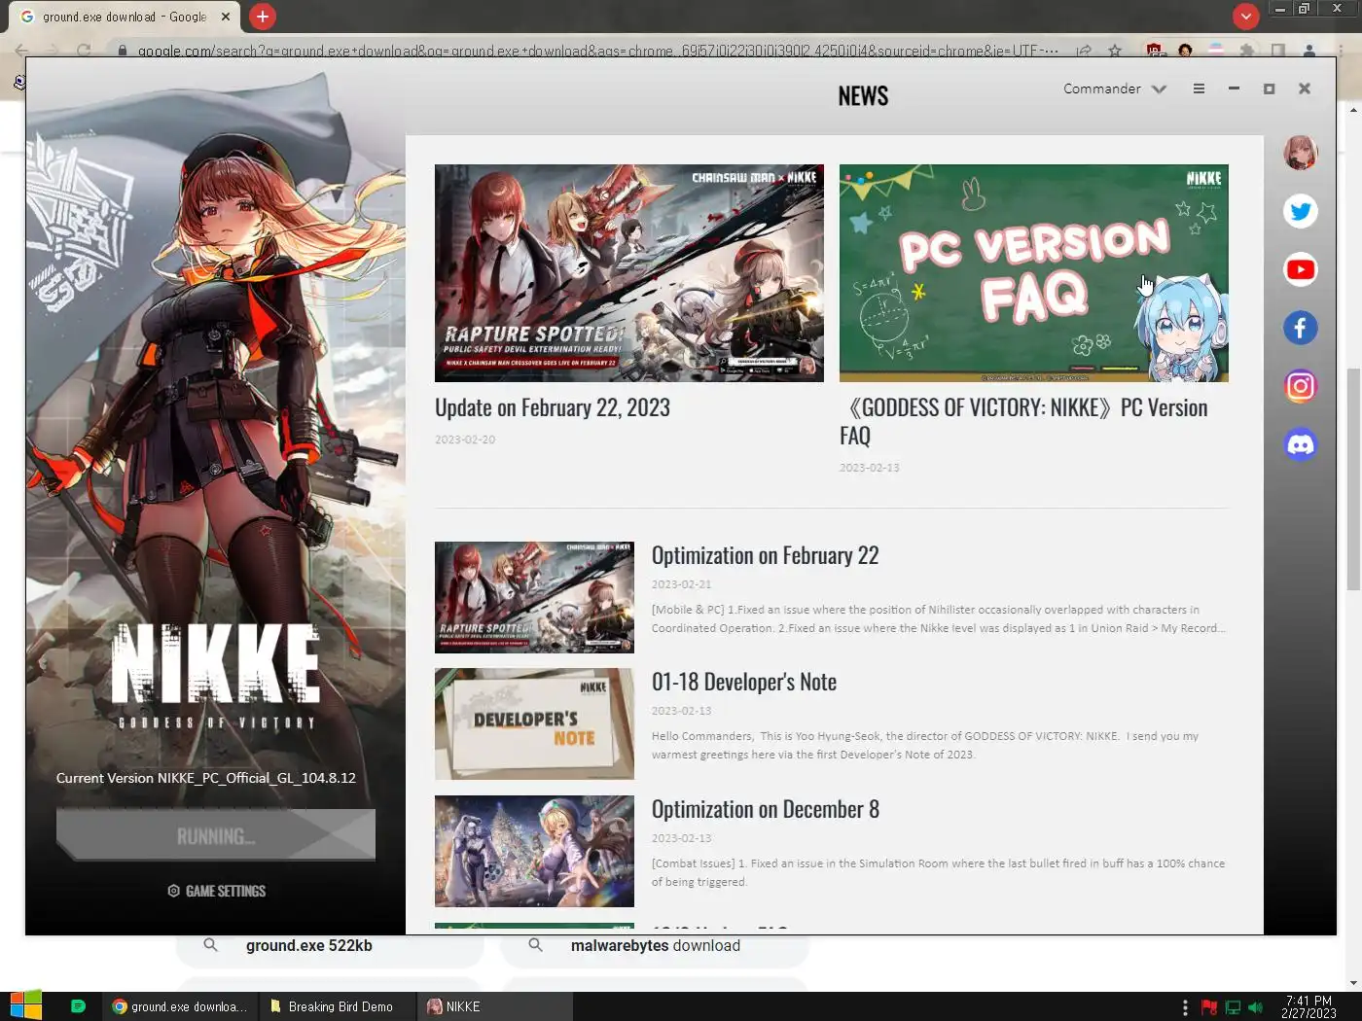Bookmark this page with star icon

(x=1115, y=50)
